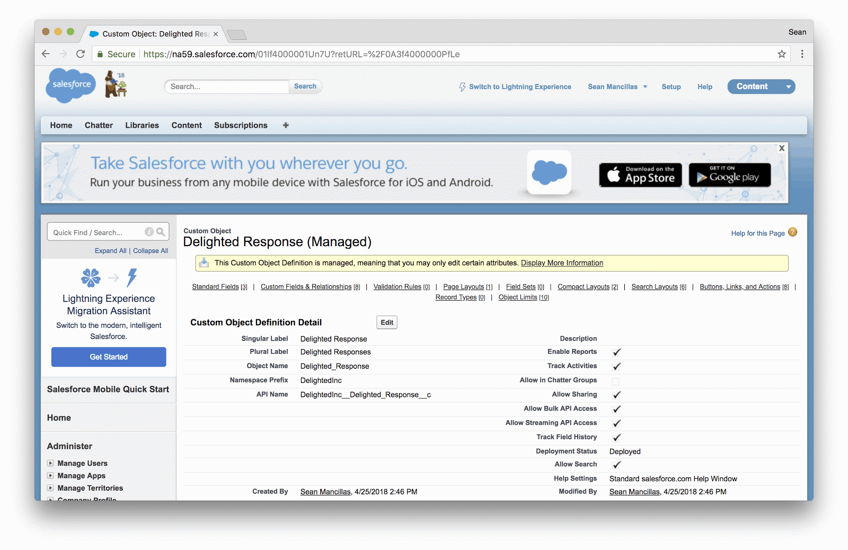Click Switch to Lightning Experience link

[x=520, y=87]
